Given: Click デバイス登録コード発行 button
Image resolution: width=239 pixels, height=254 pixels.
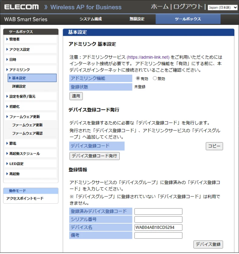Looking at the screenshot, I should pos(94,156).
